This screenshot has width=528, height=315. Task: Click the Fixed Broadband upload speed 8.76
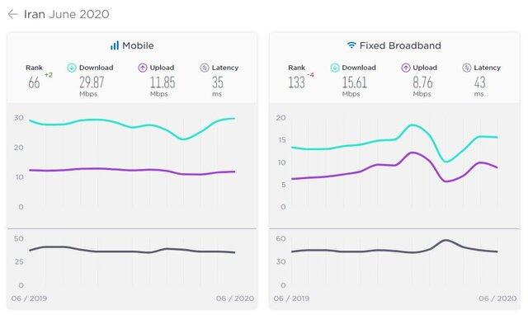tap(422, 82)
